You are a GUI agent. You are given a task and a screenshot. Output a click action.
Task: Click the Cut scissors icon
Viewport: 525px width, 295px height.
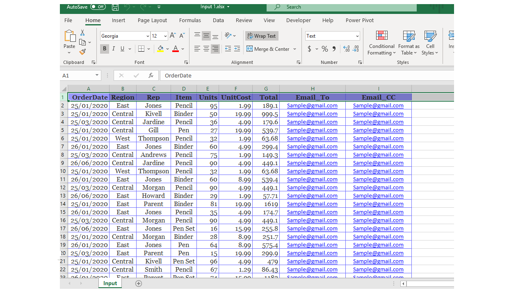pyautogui.click(x=82, y=33)
